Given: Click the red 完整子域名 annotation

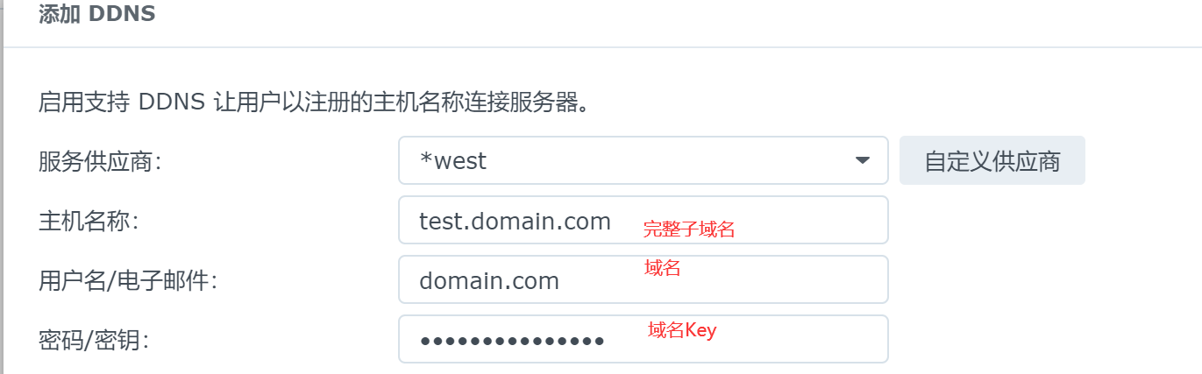Looking at the screenshot, I should 688,230.
